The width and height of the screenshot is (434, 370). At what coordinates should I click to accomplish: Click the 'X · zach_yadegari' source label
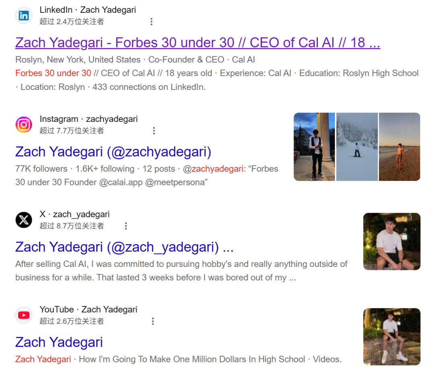click(75, 214)
